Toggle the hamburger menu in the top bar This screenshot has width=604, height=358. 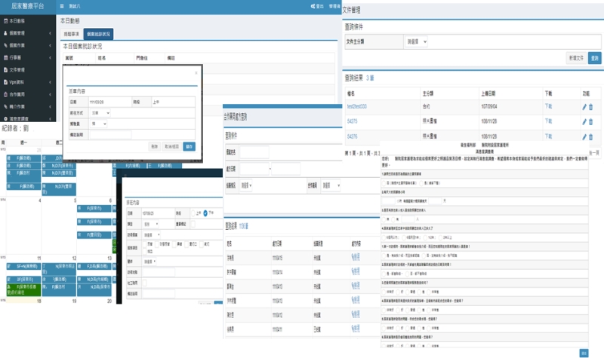[62, 6]
